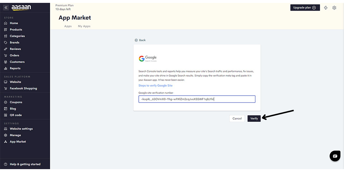The image size is (344, 172).
Task: Go to the Products menu item
Action: click(16, 30)
